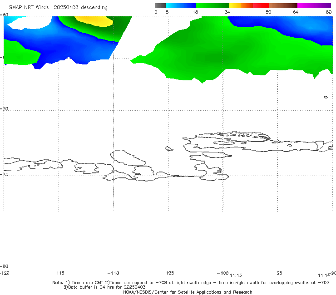Click the gray 0-5 segment of color bar

coord(161,5)
